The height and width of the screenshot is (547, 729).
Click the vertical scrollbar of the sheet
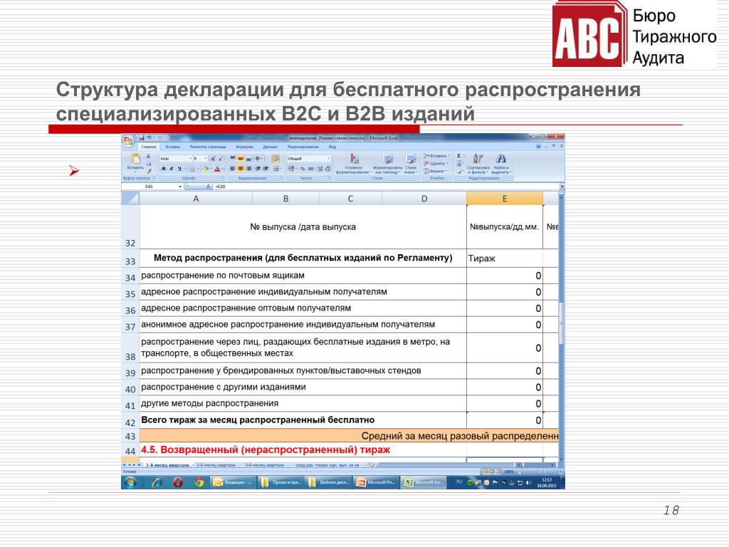[561, 325]
